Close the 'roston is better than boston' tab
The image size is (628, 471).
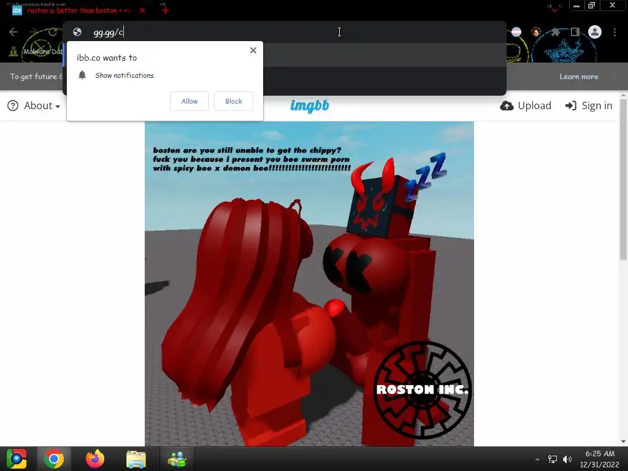pyautogui.click(x=142, y=10)
